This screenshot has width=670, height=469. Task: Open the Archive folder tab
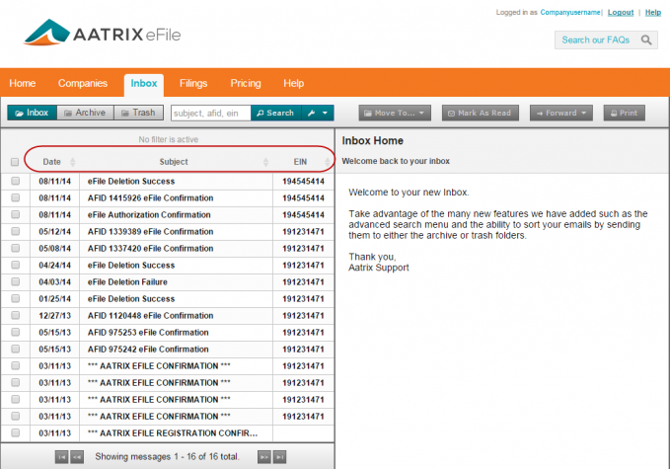[84, 113]
